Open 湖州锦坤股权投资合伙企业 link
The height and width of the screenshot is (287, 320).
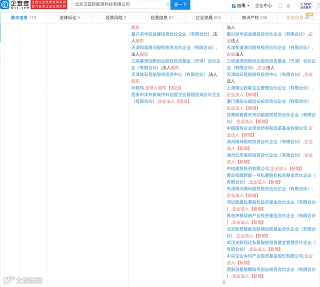264,141
